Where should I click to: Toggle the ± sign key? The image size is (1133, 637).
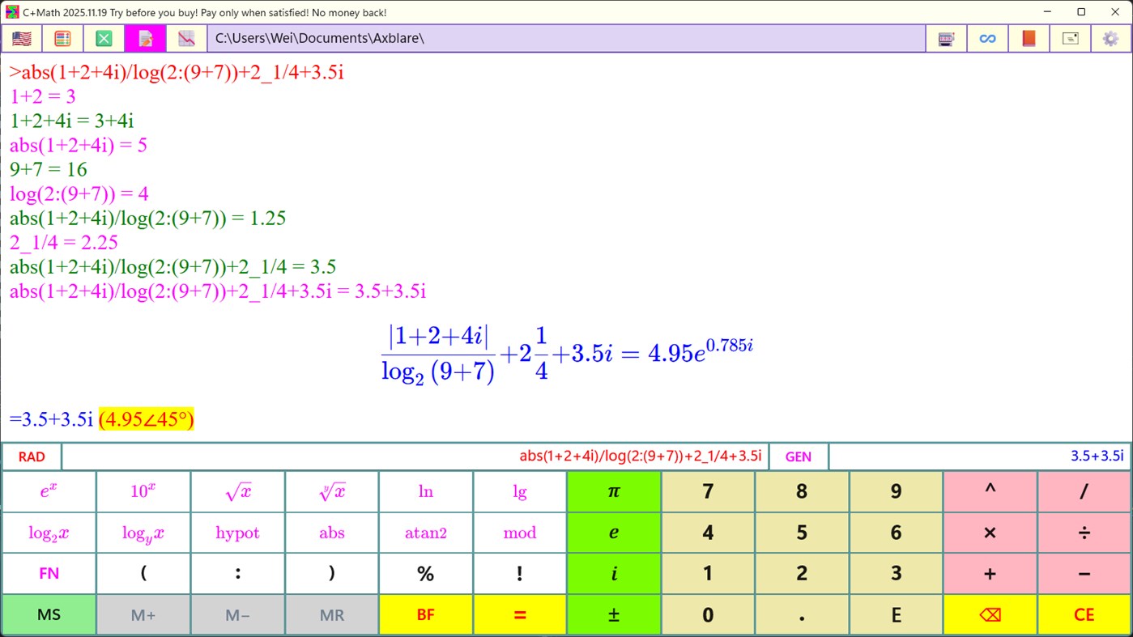[x=613, y=614]
